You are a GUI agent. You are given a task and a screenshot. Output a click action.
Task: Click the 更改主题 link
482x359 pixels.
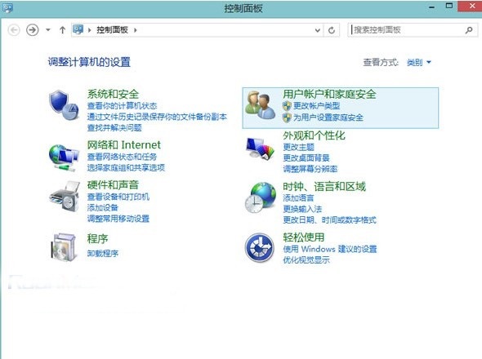pos(298,147)
